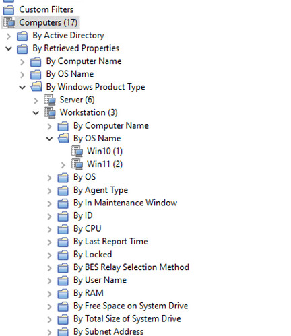Expand the Server (6) node
Viewport: 291px width, 336px height.
36,101
